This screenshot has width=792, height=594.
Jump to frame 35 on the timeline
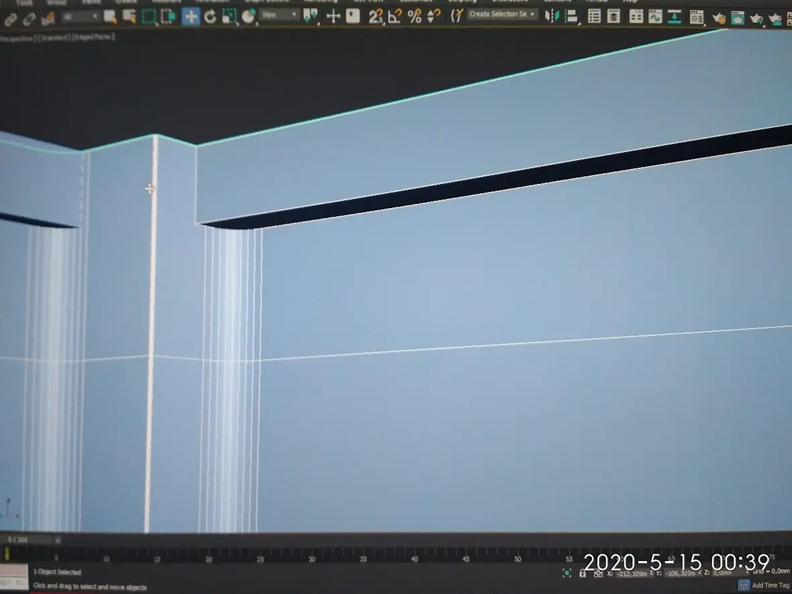pos(363,558)
